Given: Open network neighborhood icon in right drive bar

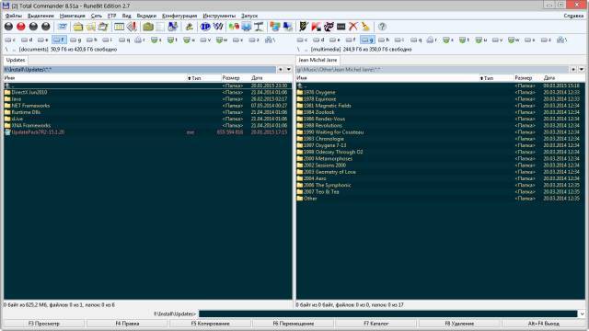Looking at the screenshot, I should pyautogui.click(x=562, y=40).
